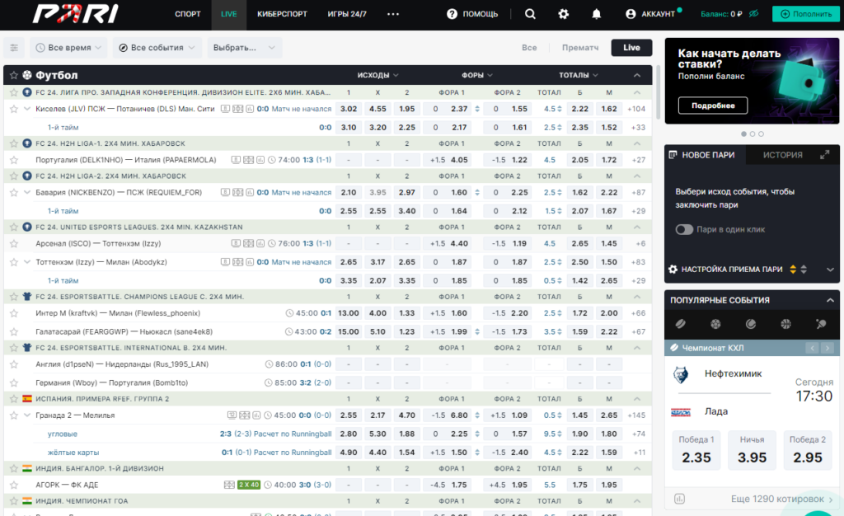This screenshot has width=844, height=516.
Task: Toggle Пари в один клик switch
Action: pyautogui.click(x=684, y=229)
